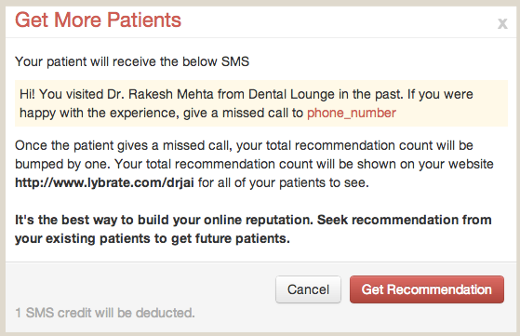The width and height of the screenshot is (520, 336).
Task: Click the Cancel button
Action: (308, 289)
